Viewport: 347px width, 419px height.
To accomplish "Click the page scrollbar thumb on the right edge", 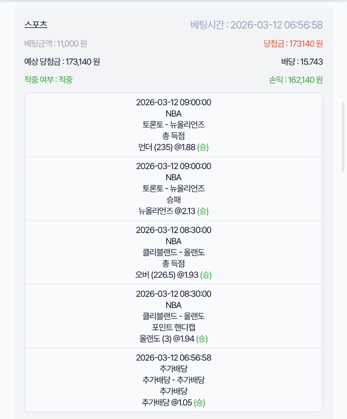I will [344, 136].
